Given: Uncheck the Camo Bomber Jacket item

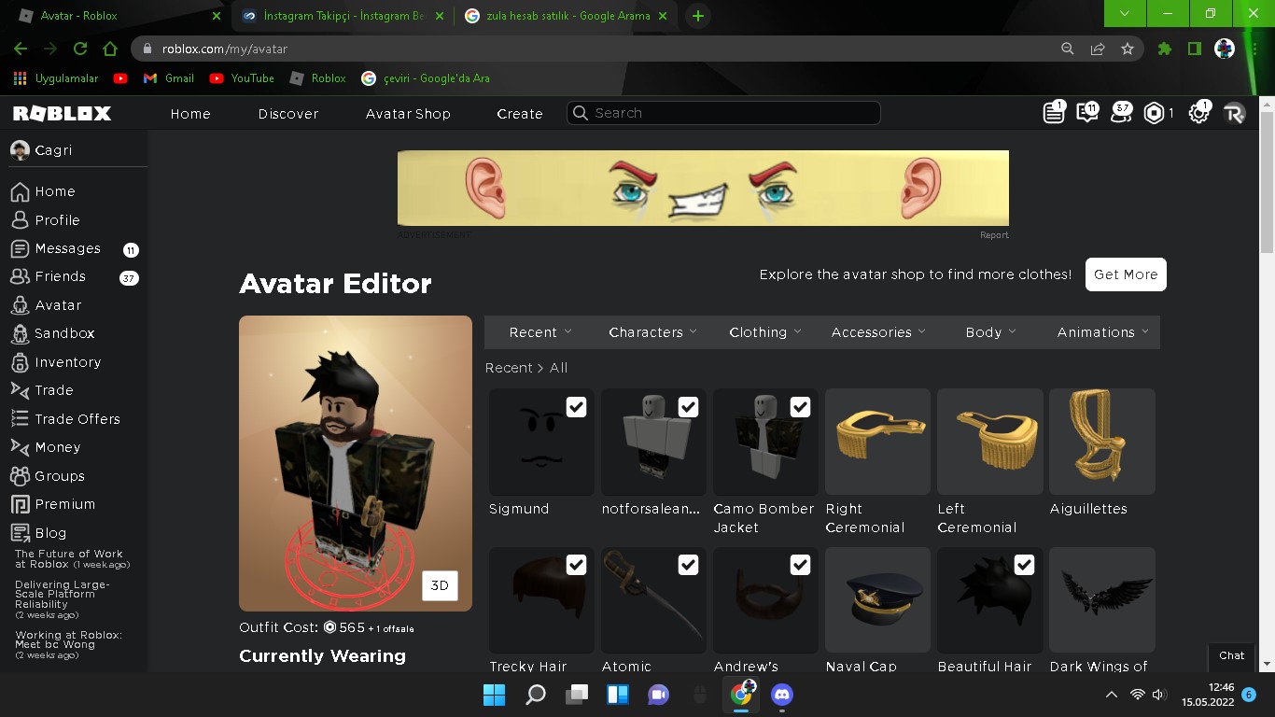Looking at the screenshot, I should [x=801, y=407].
